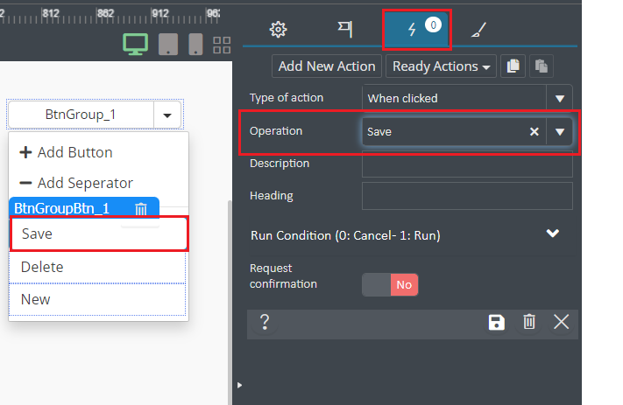
Task: Select the New menu item
Action: pos(97,299)
